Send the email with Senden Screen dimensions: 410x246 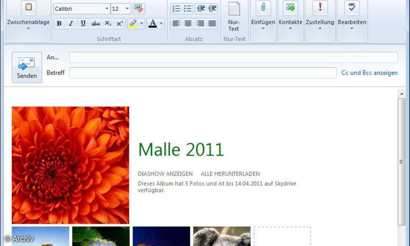(x=27, y=67)
